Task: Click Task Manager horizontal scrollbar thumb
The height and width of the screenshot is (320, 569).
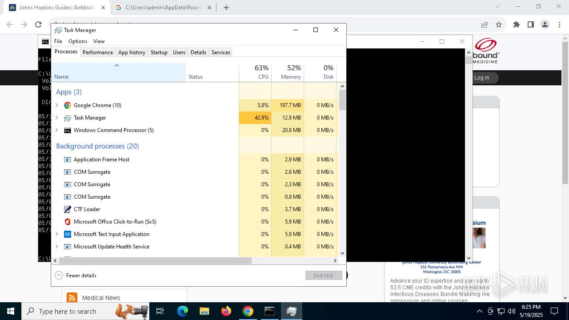Action: 155,260
